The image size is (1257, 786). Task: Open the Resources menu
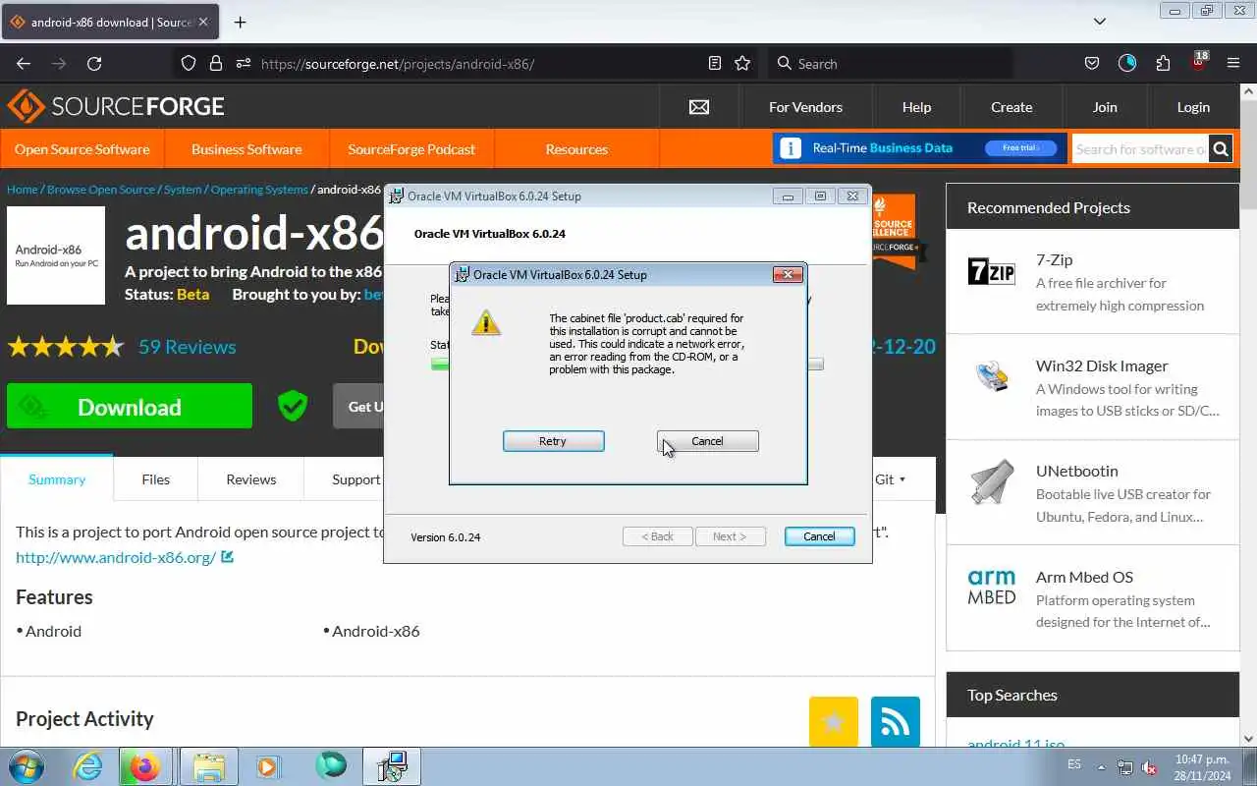click(x=576, y=149)
